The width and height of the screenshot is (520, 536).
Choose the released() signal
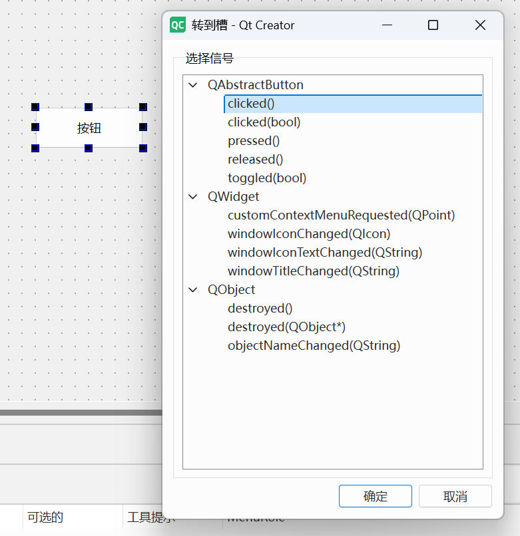(256, 160)
